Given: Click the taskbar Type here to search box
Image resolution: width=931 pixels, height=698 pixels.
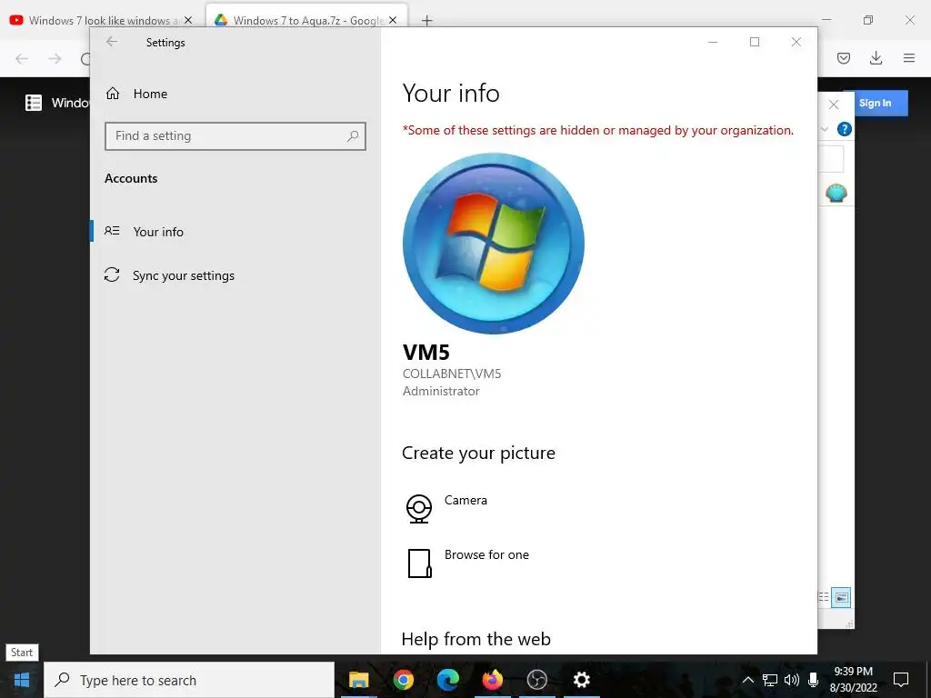Looking at the screenshot, I should click(189, 680).
